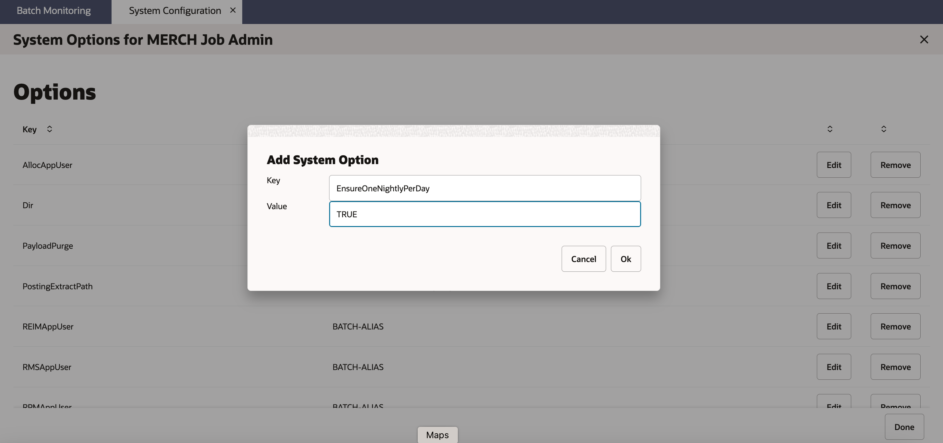This screenshot has height=443, width=943.
Task: Remove the REIMAppUser option
Action: pyautogui.click(x=895, y=326)
